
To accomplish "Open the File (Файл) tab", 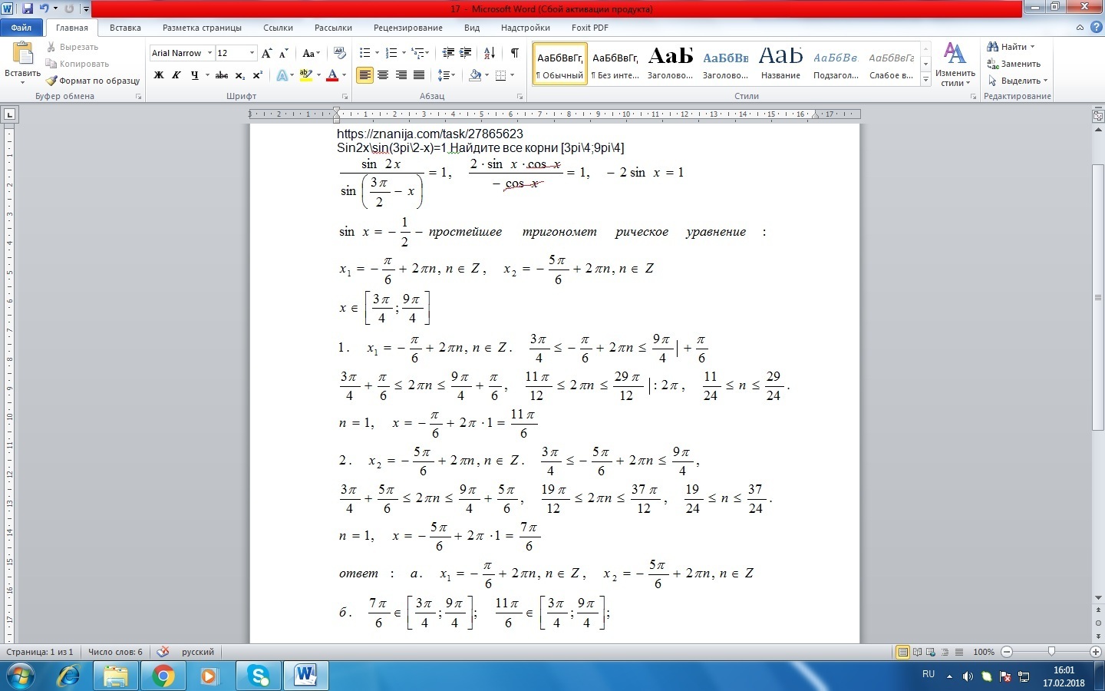I will [21, 28].
